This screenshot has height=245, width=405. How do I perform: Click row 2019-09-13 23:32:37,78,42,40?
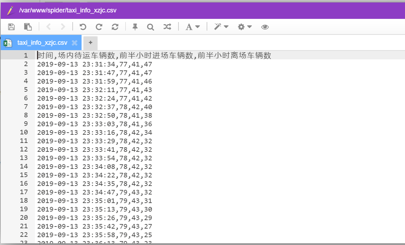coord(94,107)
